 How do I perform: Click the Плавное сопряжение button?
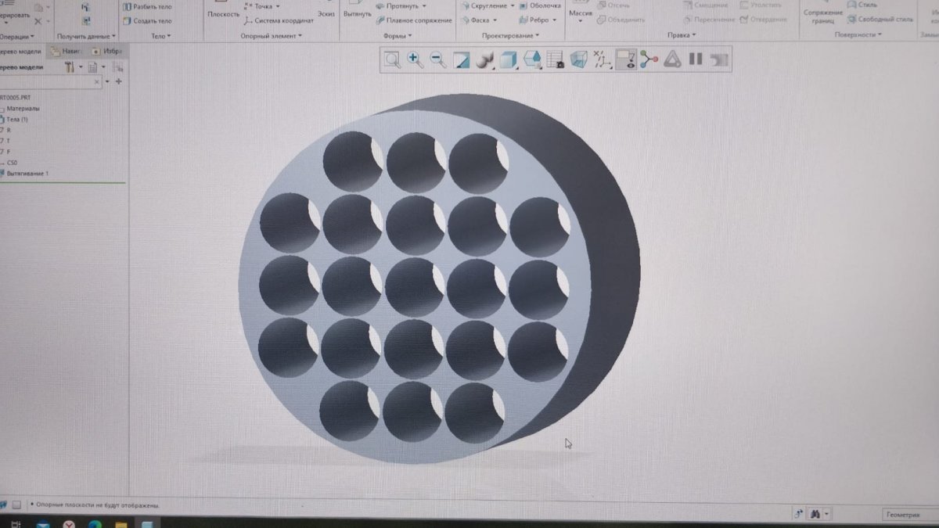click(419, 20)
